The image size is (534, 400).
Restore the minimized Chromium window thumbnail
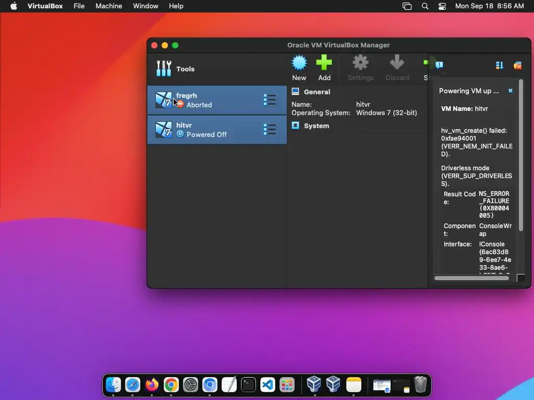coord(382,386)
